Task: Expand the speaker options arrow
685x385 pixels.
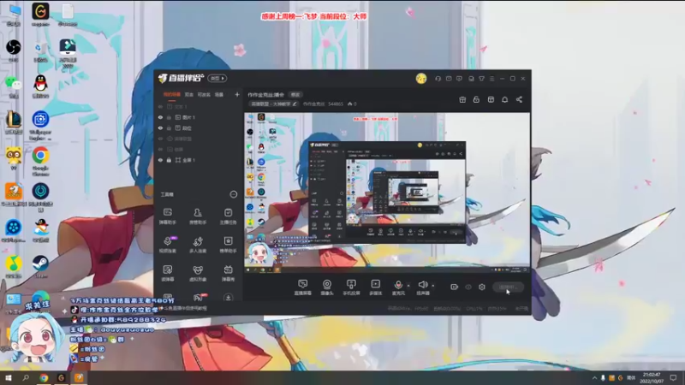Action: (433, 286)
